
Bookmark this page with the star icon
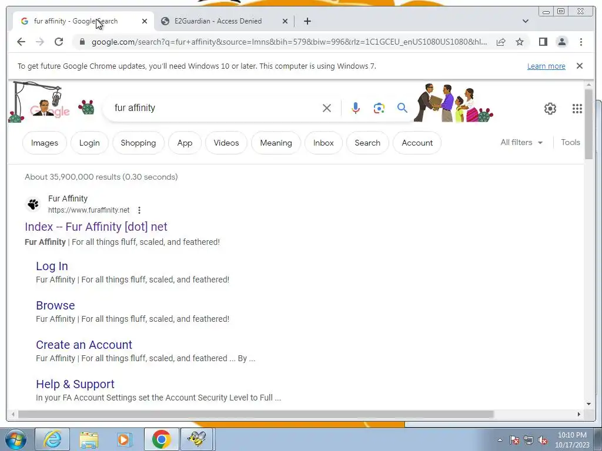(520, 42)
